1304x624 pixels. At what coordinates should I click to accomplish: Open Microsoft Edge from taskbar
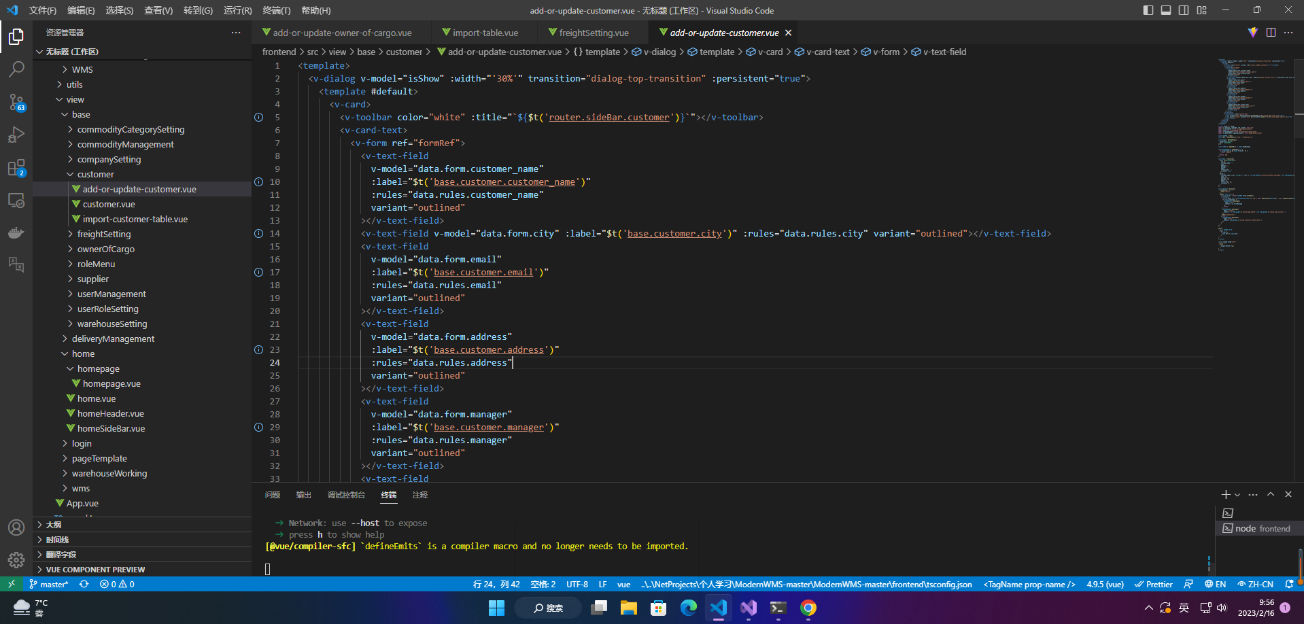(x=689, y=608)
